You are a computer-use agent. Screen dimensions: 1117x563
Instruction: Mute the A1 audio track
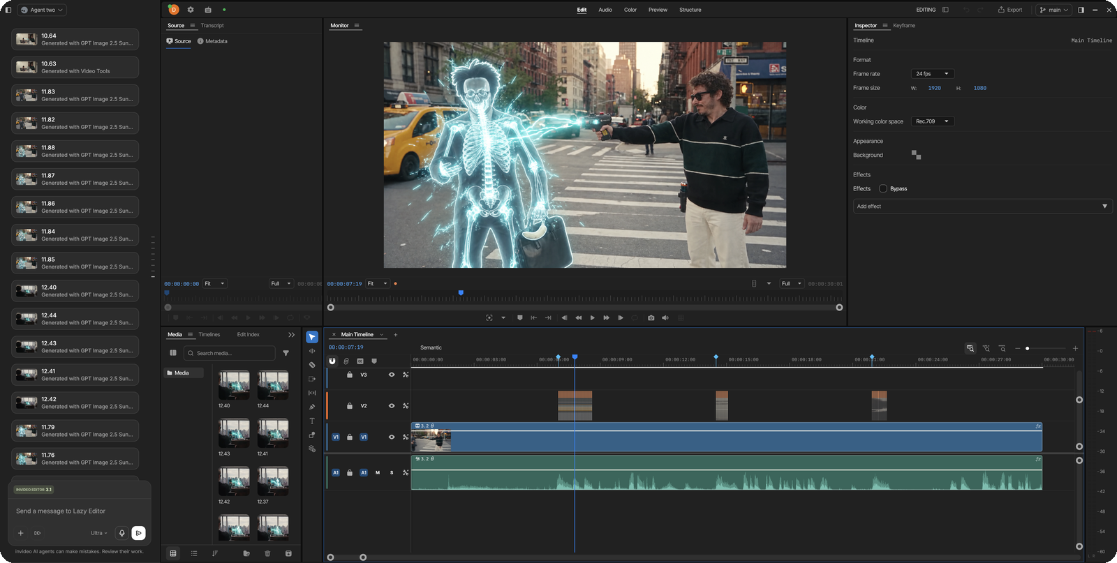(378, 472)
